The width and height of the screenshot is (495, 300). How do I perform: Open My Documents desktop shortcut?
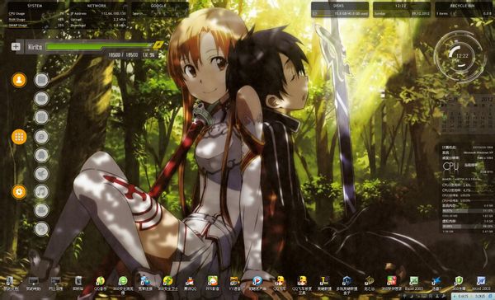11,284
